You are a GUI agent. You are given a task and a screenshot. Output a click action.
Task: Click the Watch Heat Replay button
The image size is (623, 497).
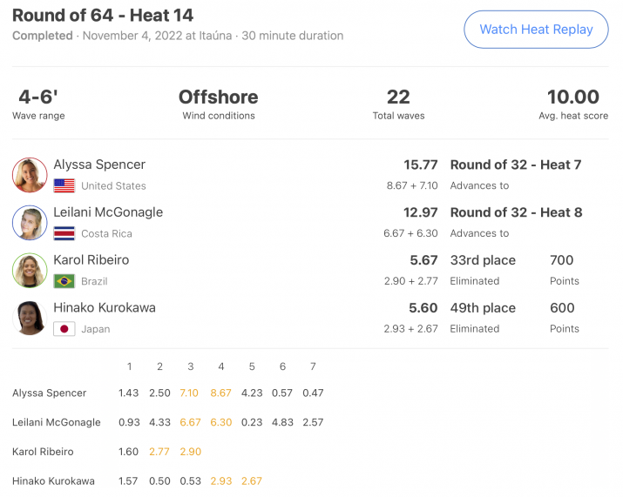pos(536,30)
